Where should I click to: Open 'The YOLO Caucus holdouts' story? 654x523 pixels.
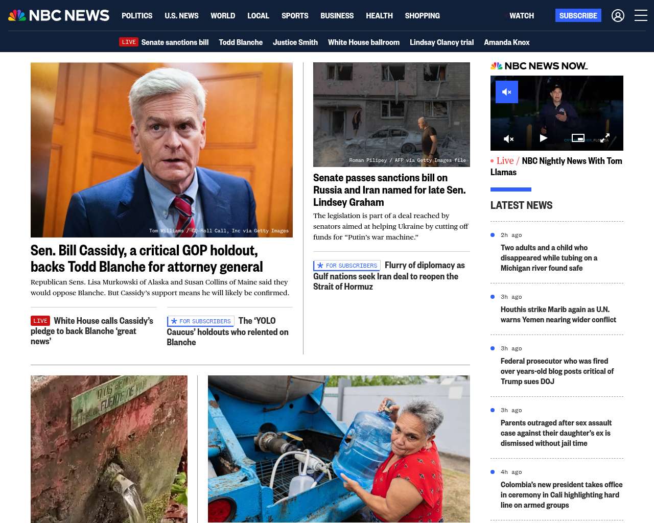point(228,332)
